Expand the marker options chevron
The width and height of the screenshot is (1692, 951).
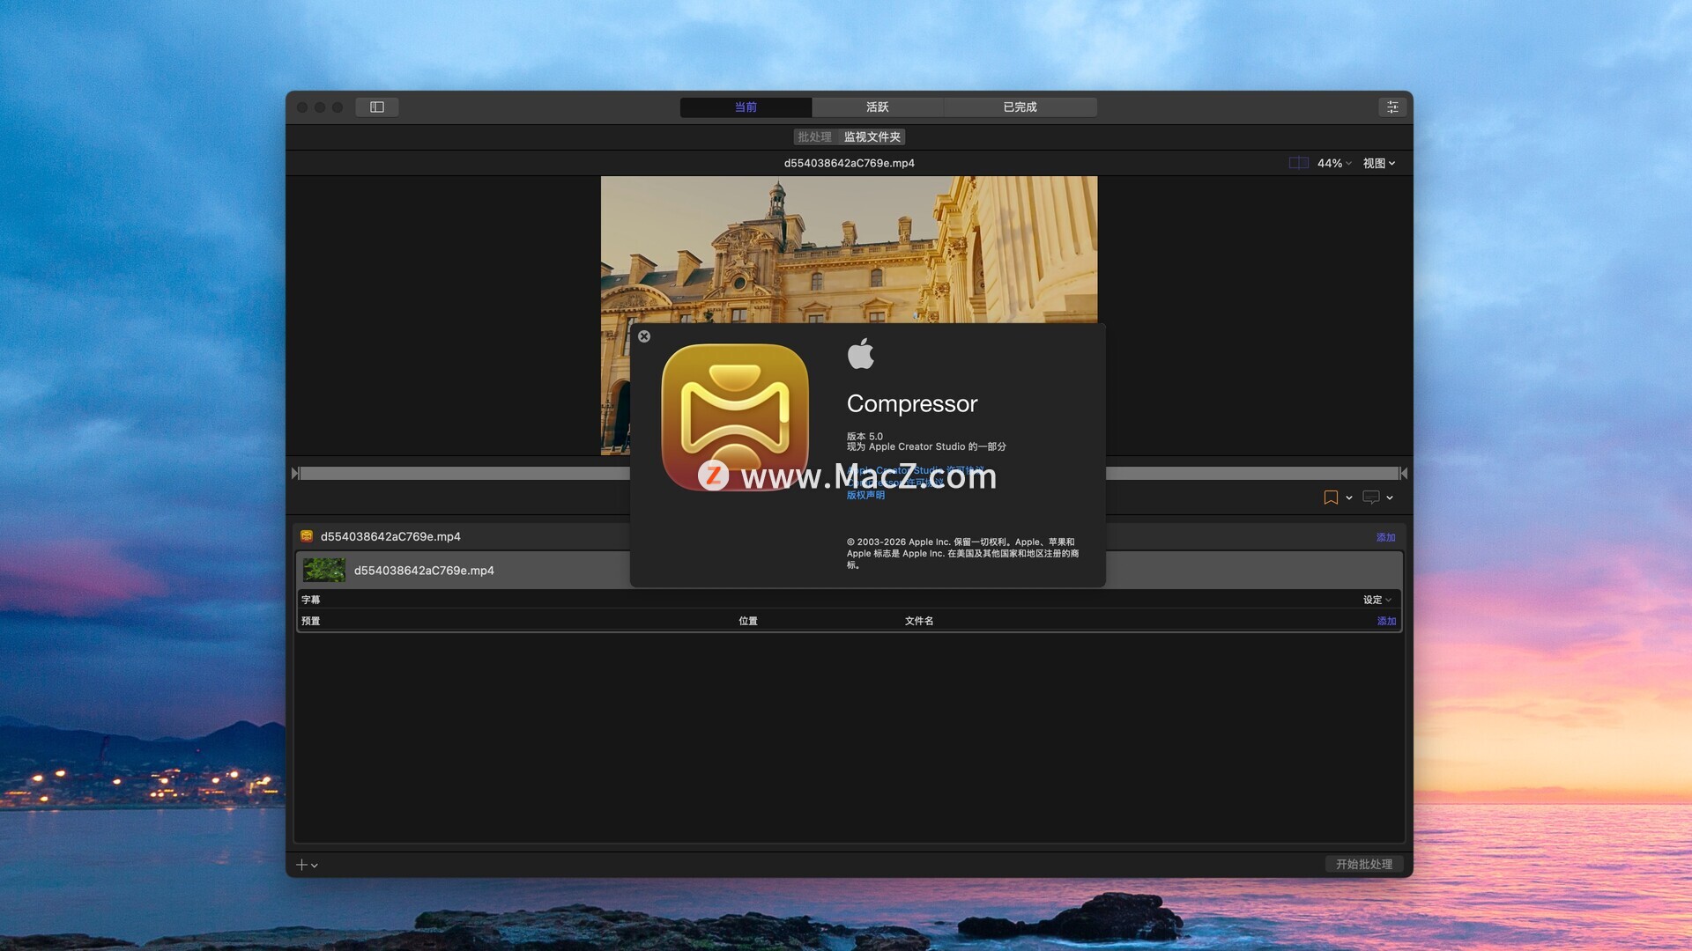pyautogui.click(x=1349, y=498)
